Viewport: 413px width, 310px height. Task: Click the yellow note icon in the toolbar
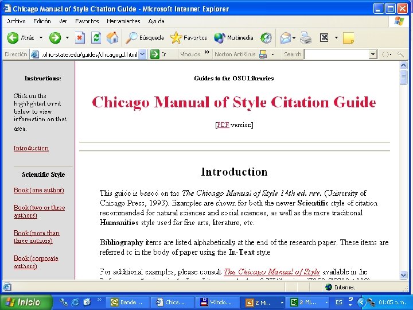349,38
